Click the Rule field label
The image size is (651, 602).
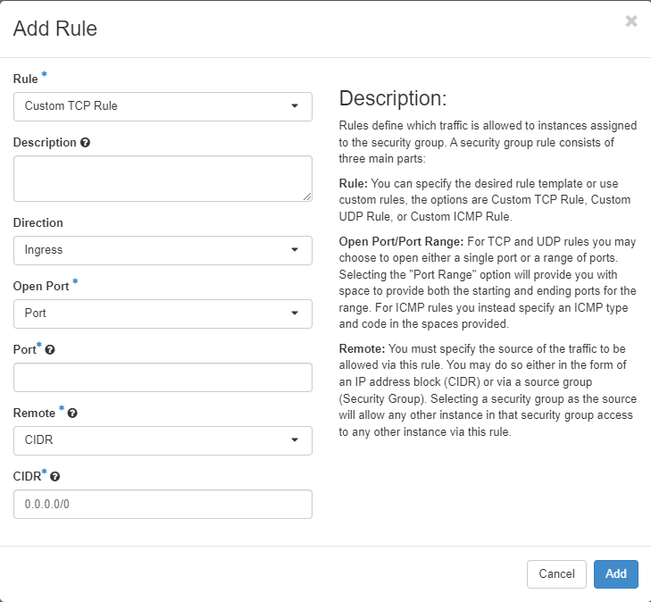[26, 79]
